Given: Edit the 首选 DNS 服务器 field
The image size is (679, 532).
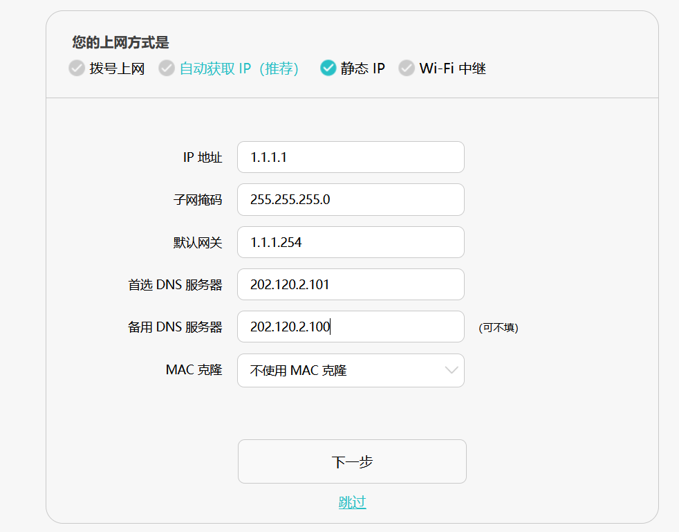Looking at the screenshot, I should [x=351, y=284].
